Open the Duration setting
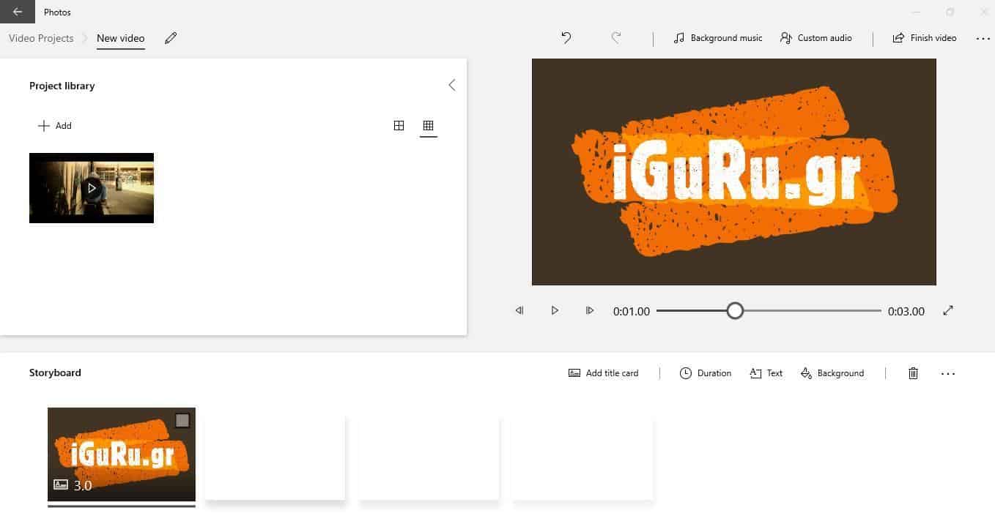 click(706, 373)
